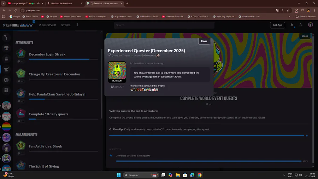Open Chrome from the taskbar
This screenshot has height=179, width=318.
(x=200, y=175)
